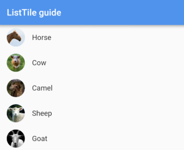Choose the Camel text label

point(42,88)
